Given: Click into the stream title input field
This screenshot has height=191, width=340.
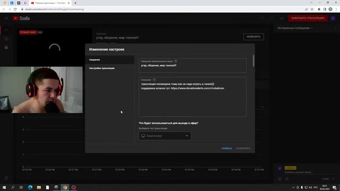Looking at the screenshot, I should [x=192, y=65].
